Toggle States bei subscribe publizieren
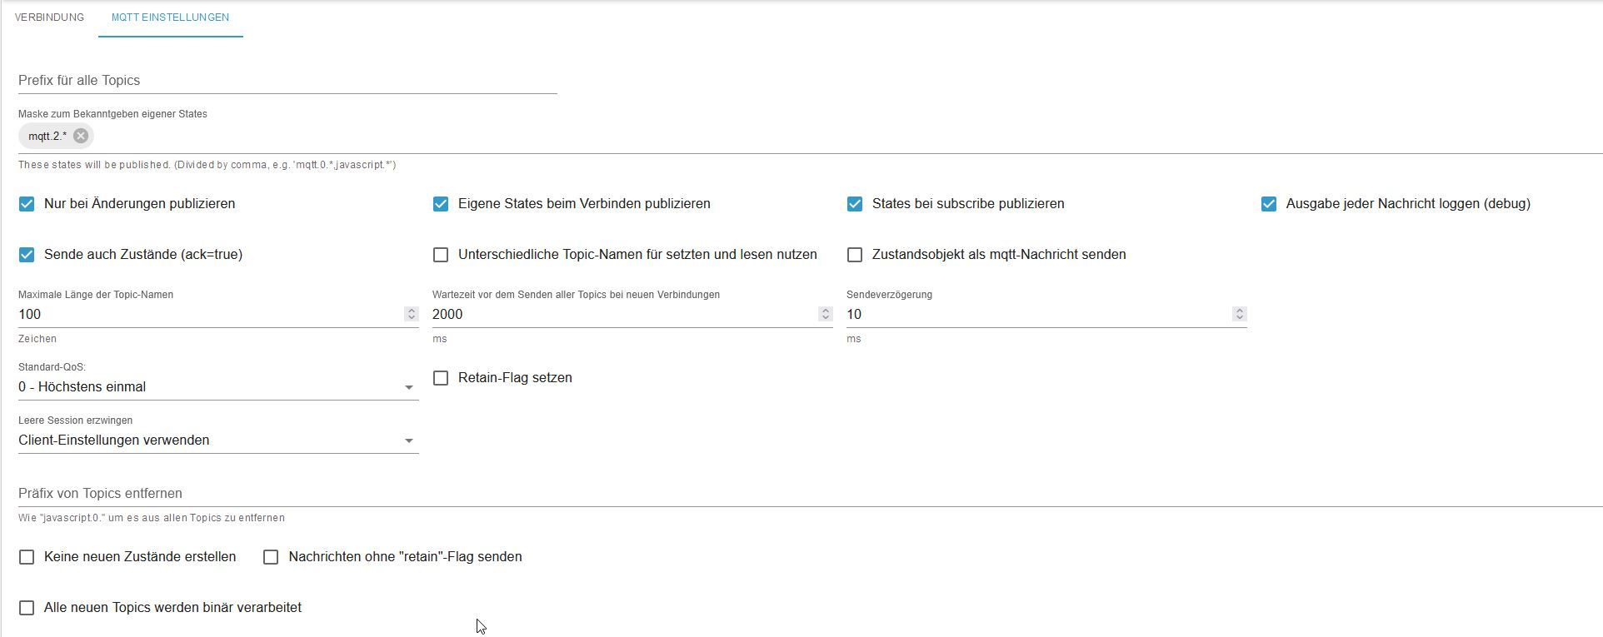Image resolution: width=1603 pixels, height=637 pixels. pyautogui.click(x=855, y=204)
